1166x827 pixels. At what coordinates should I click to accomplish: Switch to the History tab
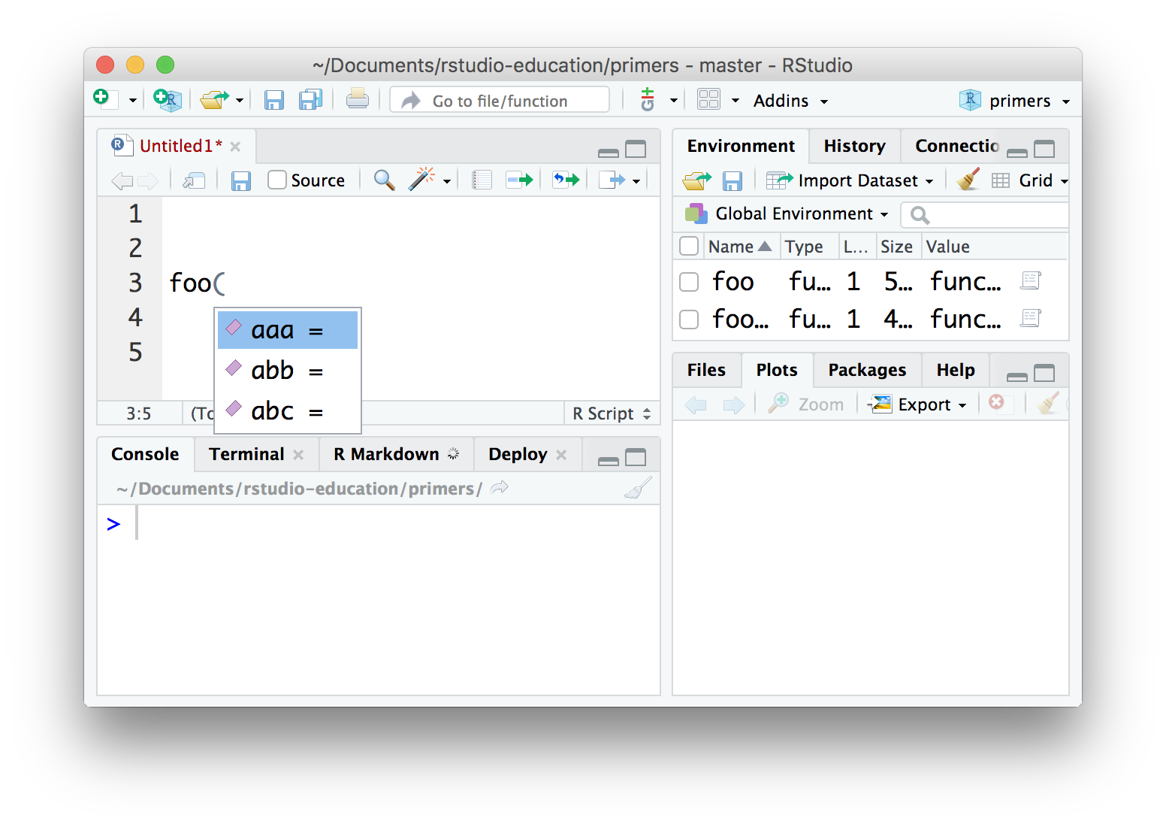click(x=854, y=146)
